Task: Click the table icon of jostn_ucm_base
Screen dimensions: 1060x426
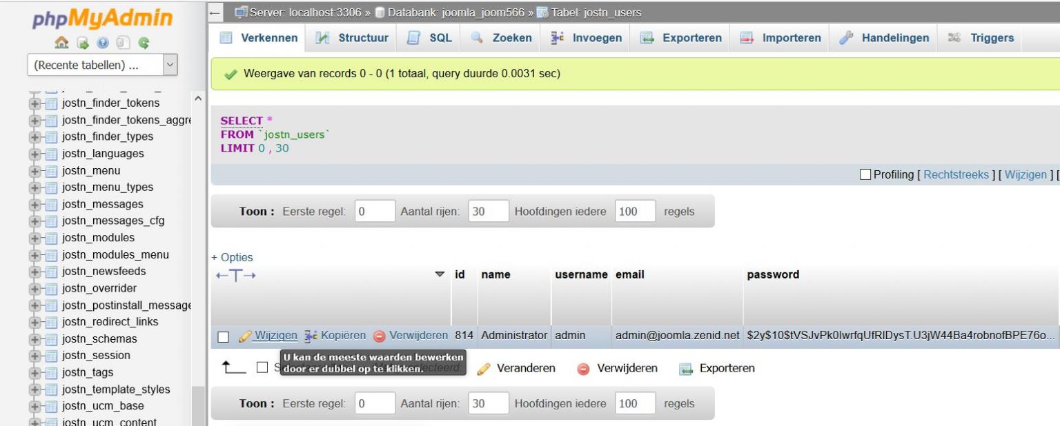Action: point(51,406)
